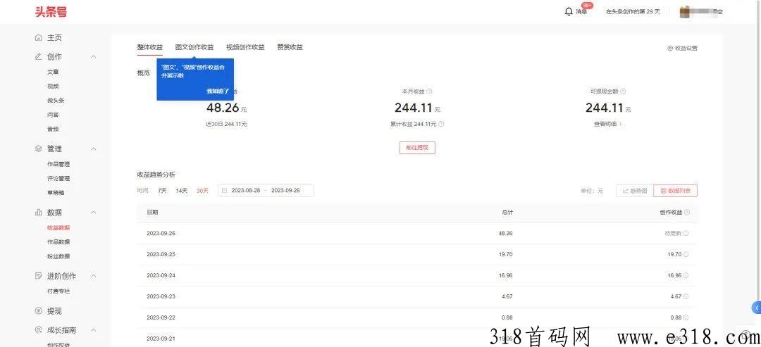This screenshot has width=761, height=347.
Task: Open the 视频创作收益 tab
Action: click(x=245, y=47)
